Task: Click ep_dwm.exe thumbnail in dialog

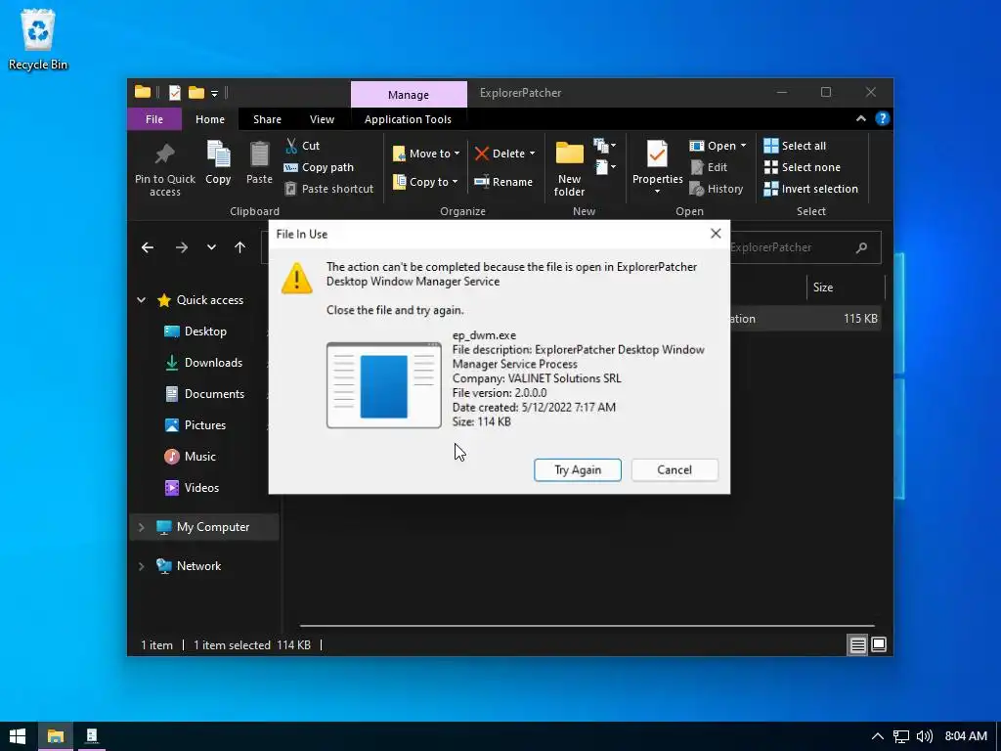Action: [383, 385]
